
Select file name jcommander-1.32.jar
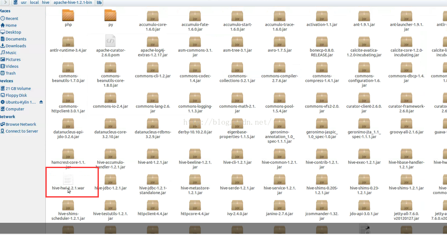(x=322, y=216)
